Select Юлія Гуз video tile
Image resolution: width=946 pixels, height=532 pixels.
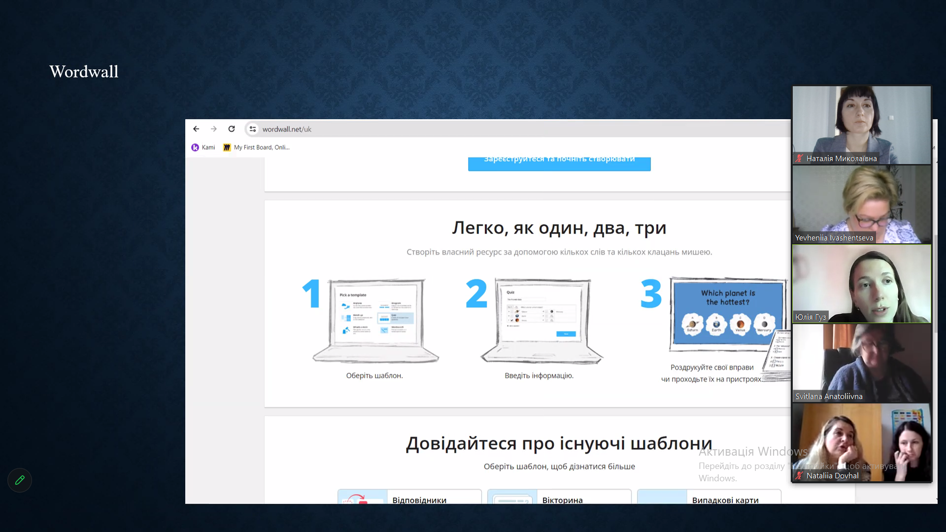(x=862, y=284)
